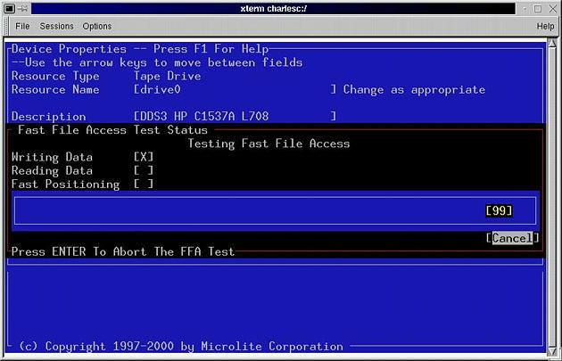Click the Microlite Corporation copyright text

coord(181,347)
